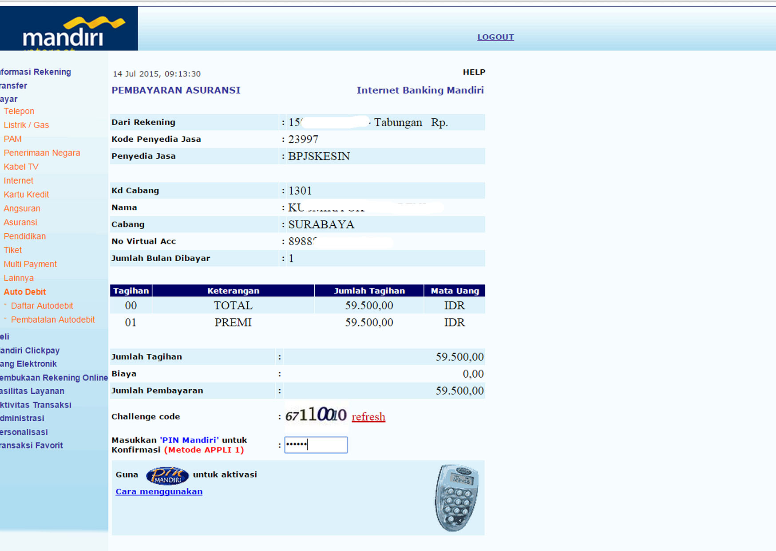Viewport: 776px width, 551px height.
Task: Select Internet payment option
Action: pyautogui.click(x=19, y=180)
